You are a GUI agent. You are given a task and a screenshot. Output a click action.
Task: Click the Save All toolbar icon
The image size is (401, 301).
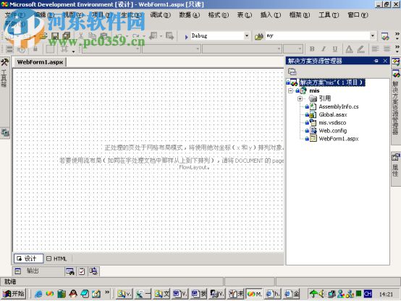point(67,36)
